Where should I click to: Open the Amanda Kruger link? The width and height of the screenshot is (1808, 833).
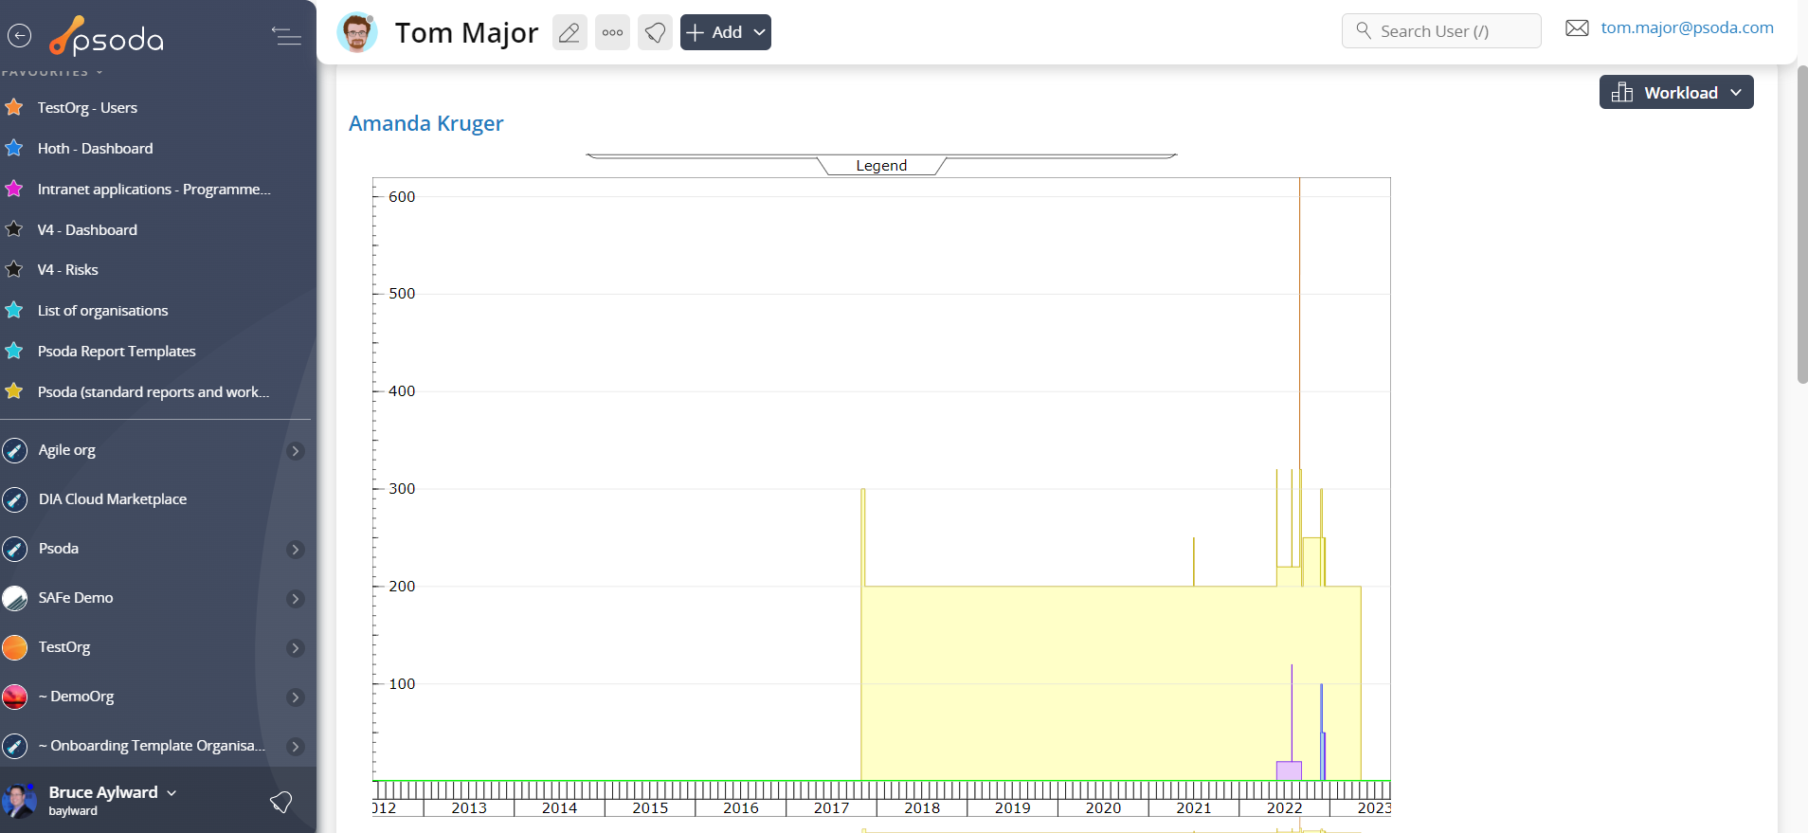click(425, 123)
